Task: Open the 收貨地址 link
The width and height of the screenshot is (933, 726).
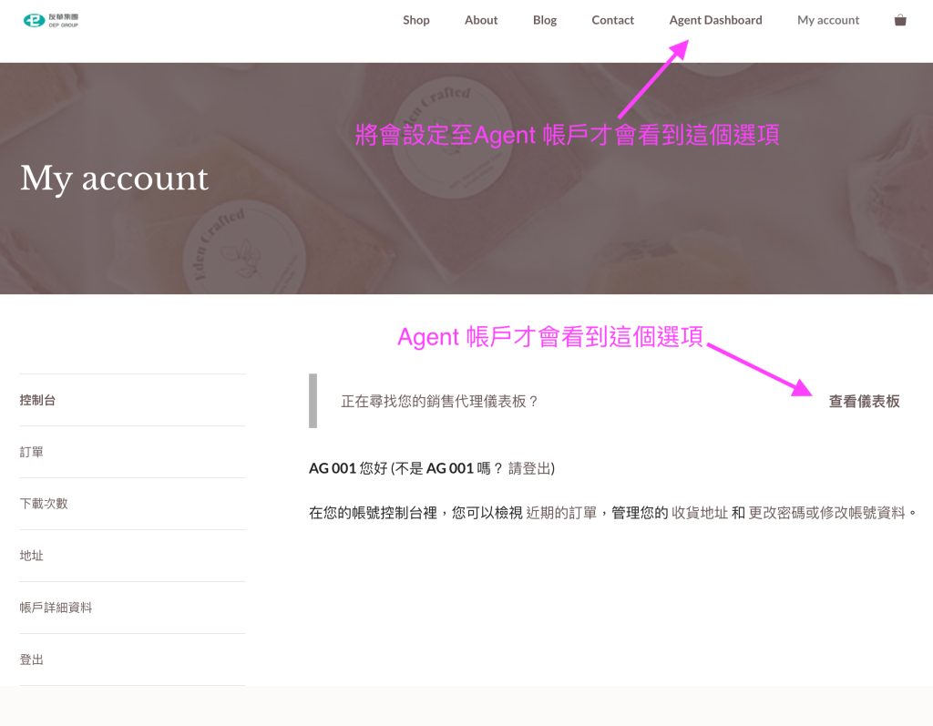Action: click(699, 513)
